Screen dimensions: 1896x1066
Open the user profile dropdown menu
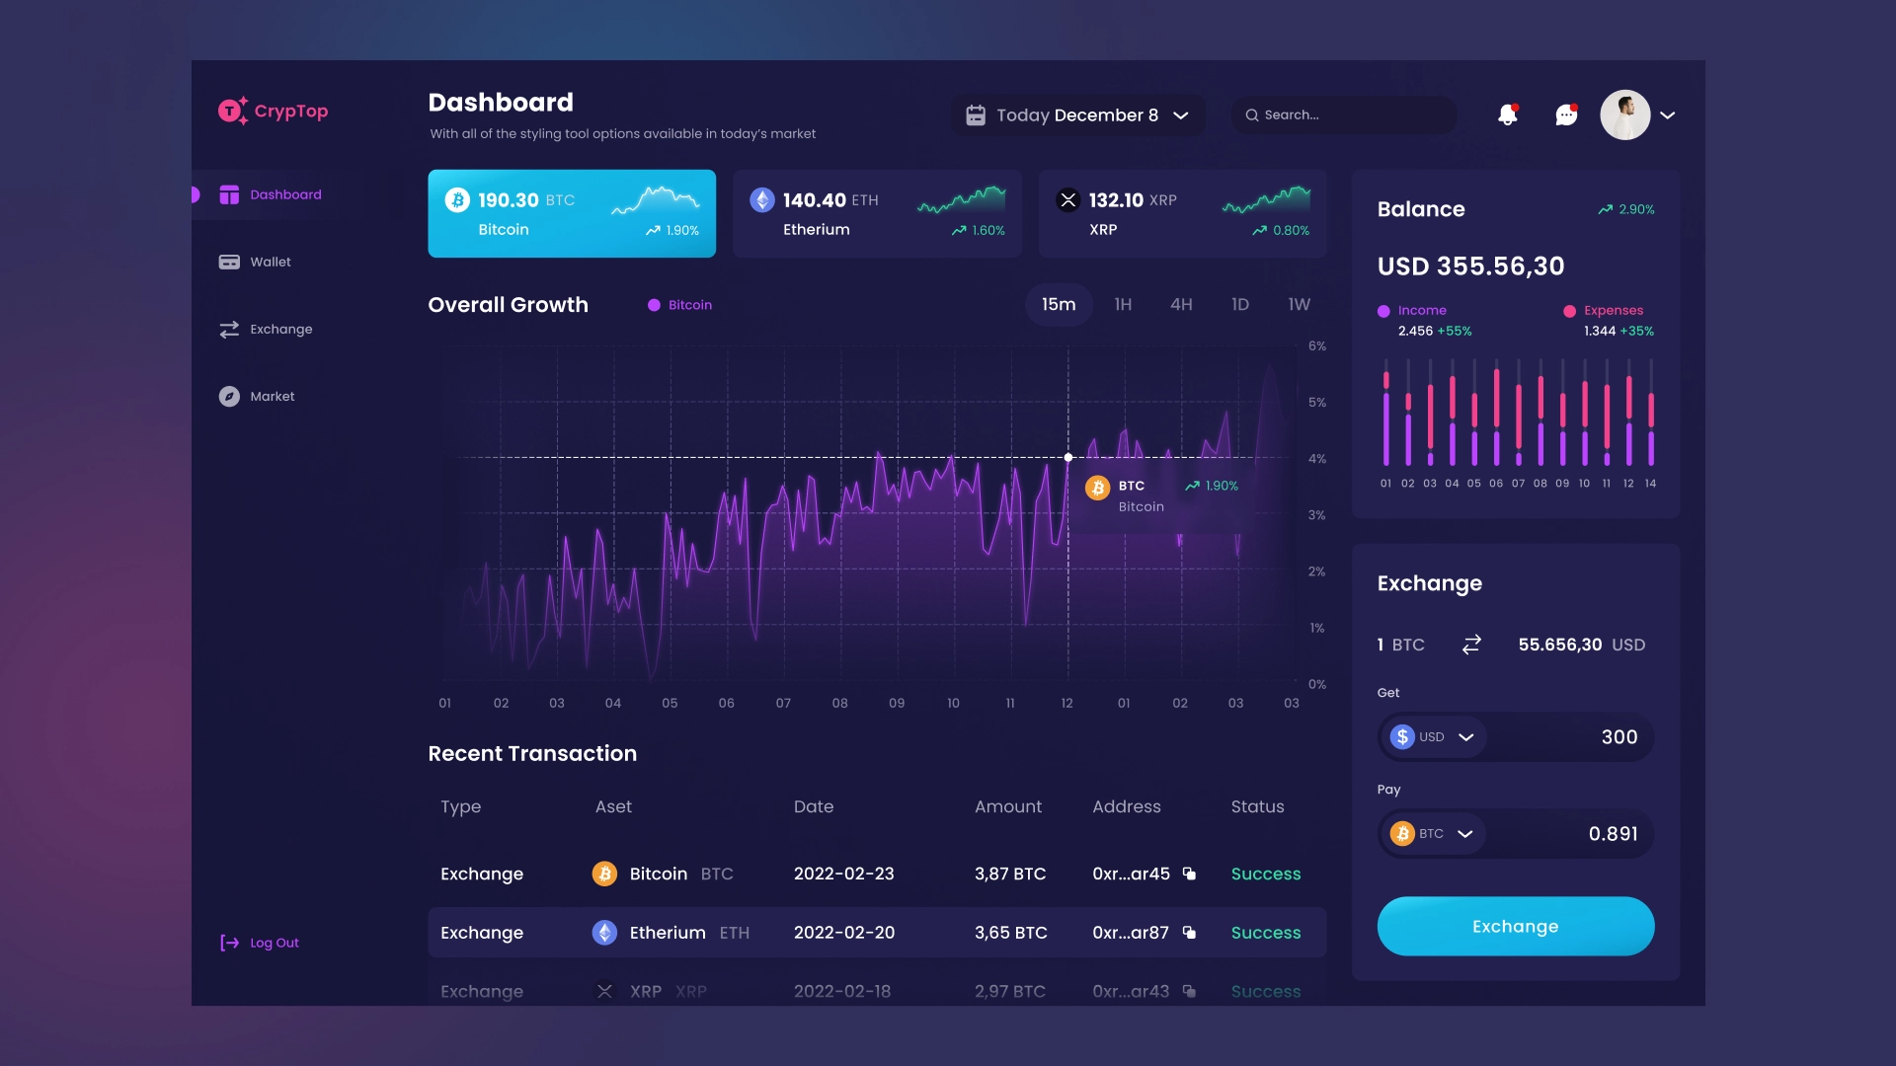(1670, 115)
